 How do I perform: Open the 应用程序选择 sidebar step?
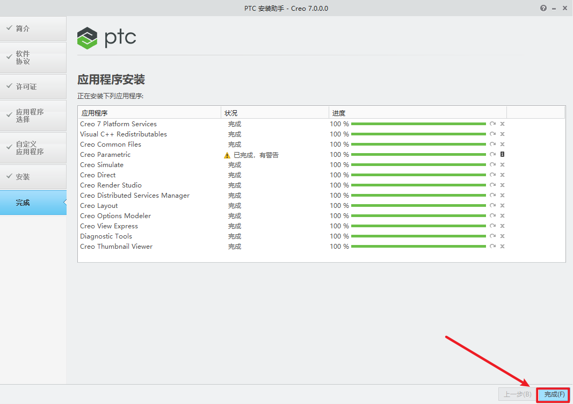pos(33,116)
